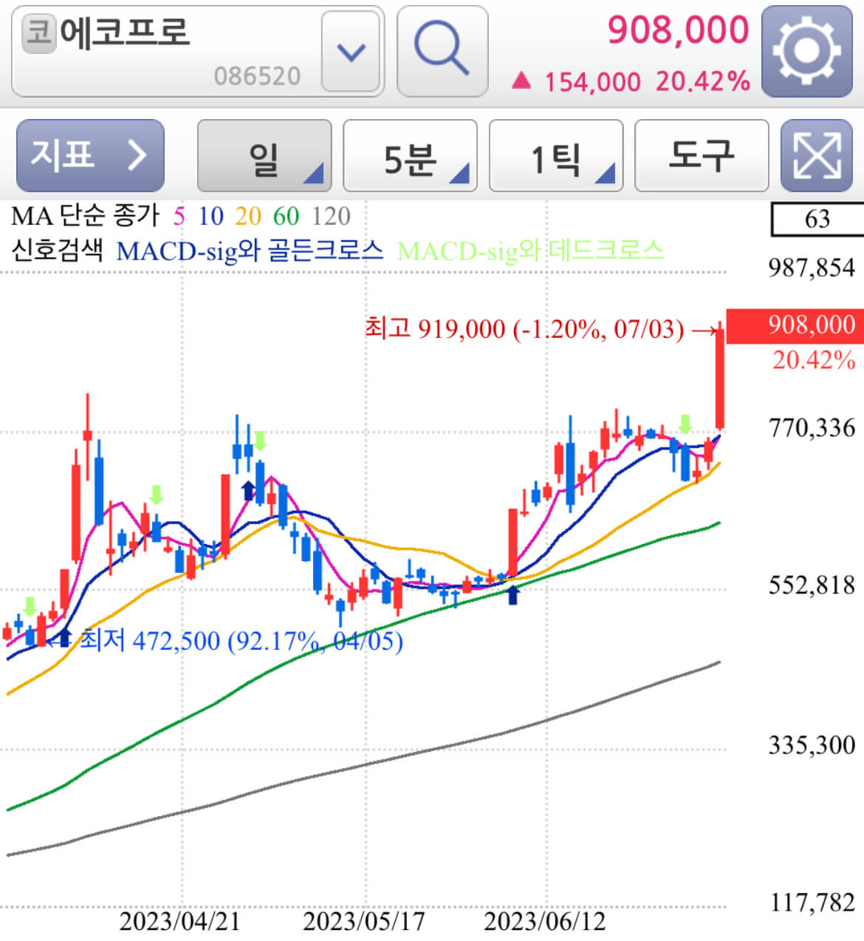Click the 2023/05/17 date label
Screen dimensions: 864x941
click(x=364, y=922)
